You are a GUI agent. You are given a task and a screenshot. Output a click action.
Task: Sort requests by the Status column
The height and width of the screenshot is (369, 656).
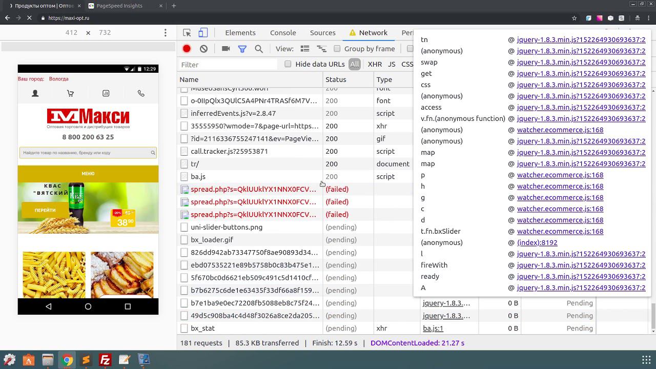coord(348,79)
